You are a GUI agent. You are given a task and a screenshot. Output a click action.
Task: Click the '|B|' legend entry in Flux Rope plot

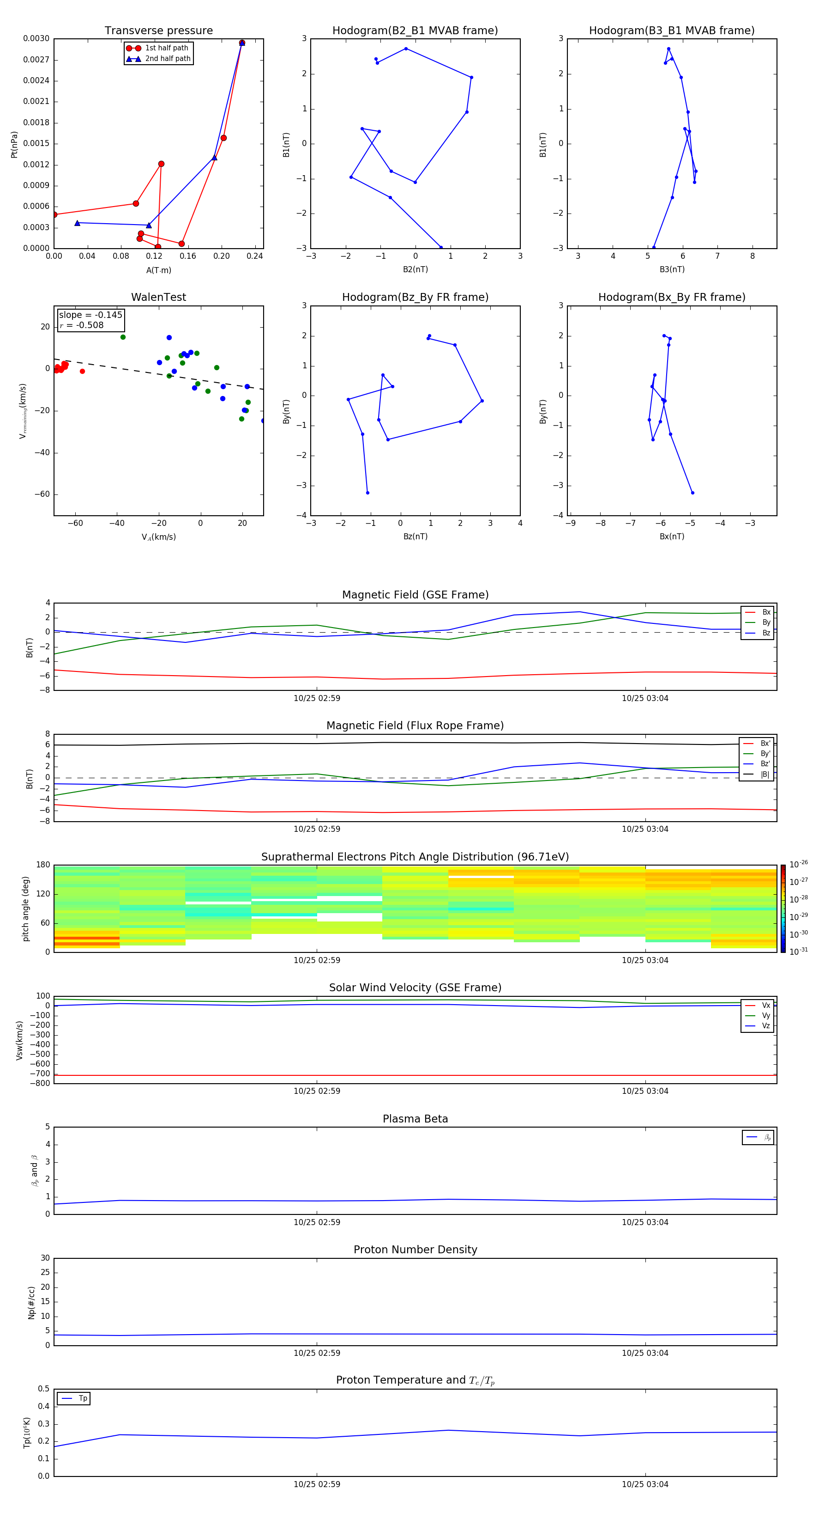[x=757, y=775]
